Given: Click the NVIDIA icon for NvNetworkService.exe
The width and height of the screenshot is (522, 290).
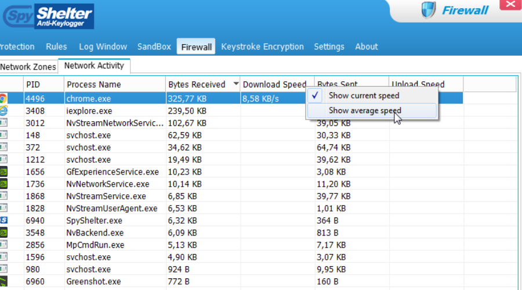Looking at the screenshot, I should coord(3,184).
